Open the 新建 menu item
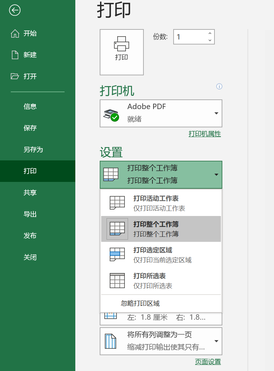The width and height of the screenshot is (274, 371). (38, 55)
